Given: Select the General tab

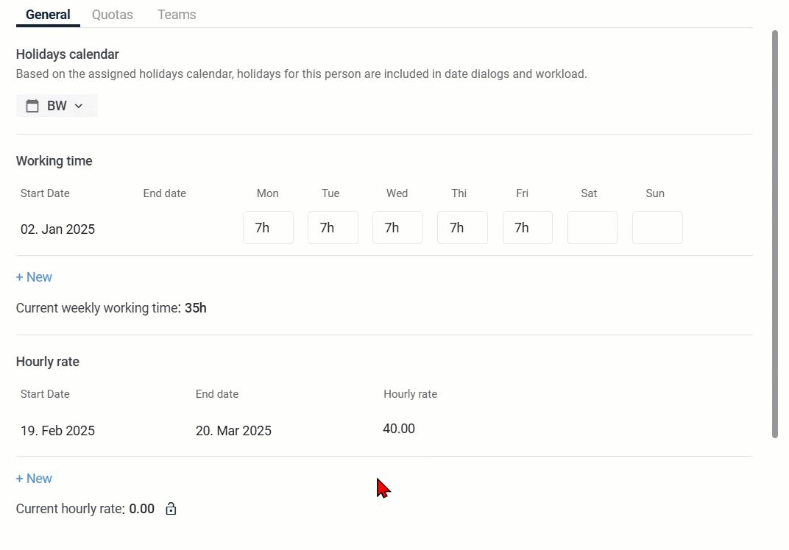Looking at the screenshot, I should click(x=48, y=15).
